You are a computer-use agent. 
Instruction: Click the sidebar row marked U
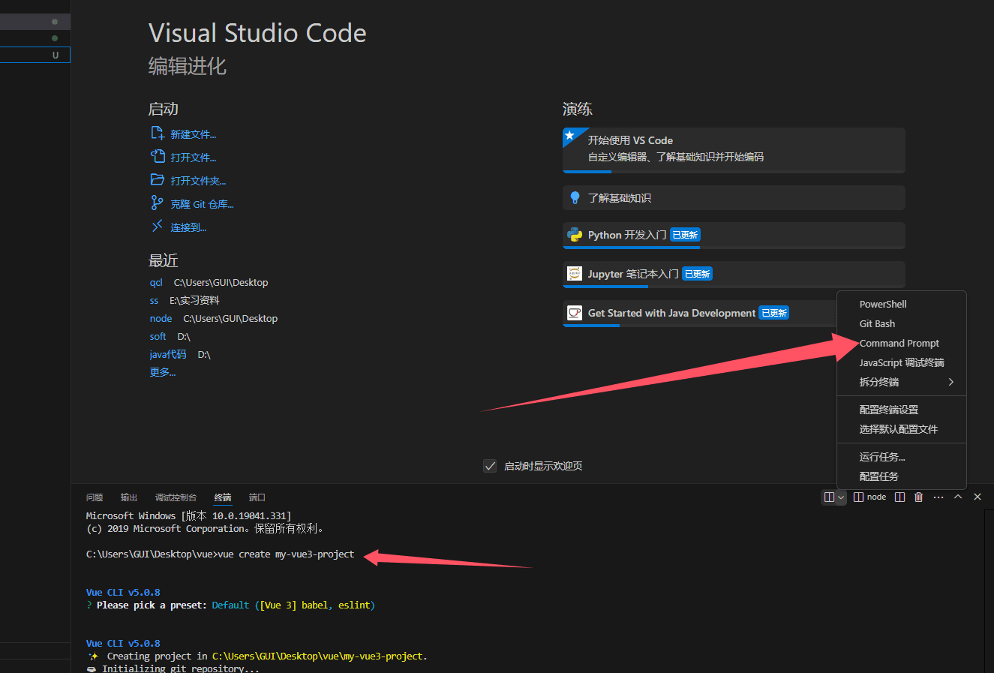(35, 55)
